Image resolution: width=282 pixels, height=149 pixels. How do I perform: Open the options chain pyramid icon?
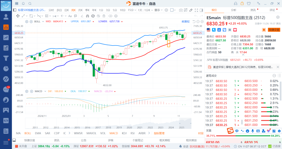[x=219, y=30]
